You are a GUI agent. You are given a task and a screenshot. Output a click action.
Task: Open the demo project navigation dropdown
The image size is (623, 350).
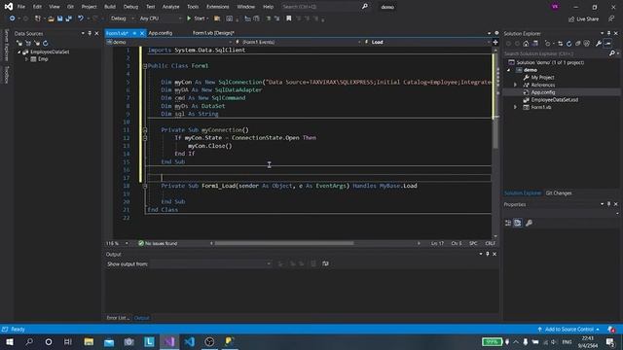click(169, 42)
